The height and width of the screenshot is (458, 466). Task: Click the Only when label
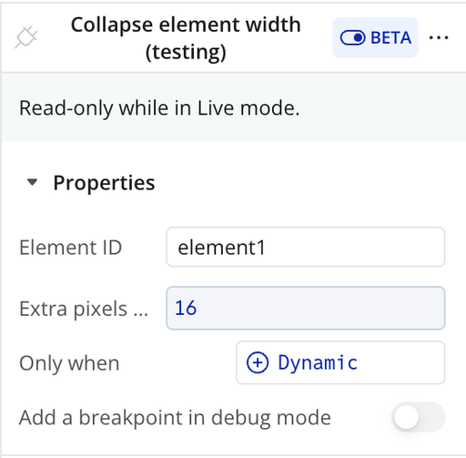coord(69,363)
